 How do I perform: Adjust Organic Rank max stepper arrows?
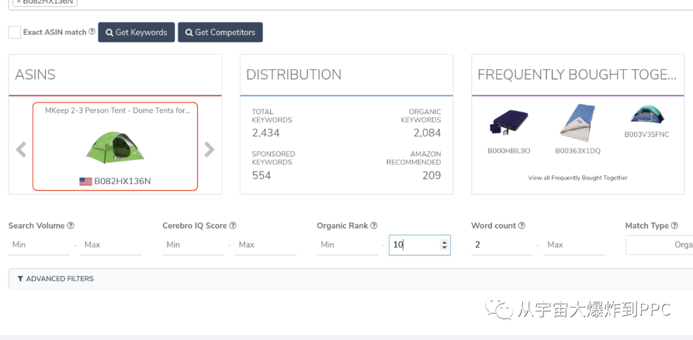point(444,244)
